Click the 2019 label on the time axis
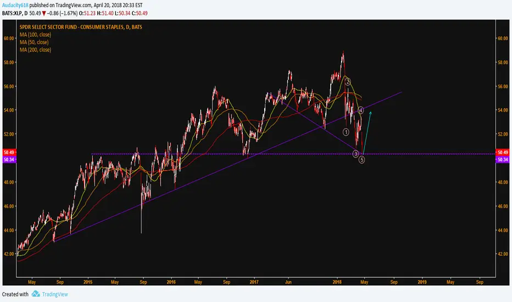This screenshot has width=512, height=302. (x=422, y=282)
